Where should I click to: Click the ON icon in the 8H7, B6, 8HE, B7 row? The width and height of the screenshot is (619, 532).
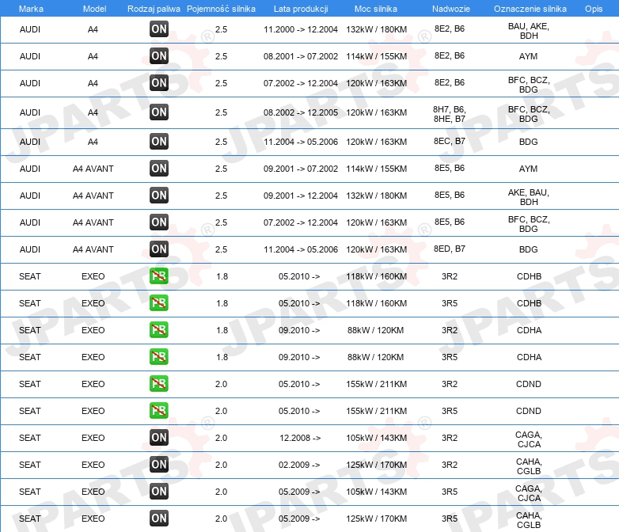pos(159,112)
